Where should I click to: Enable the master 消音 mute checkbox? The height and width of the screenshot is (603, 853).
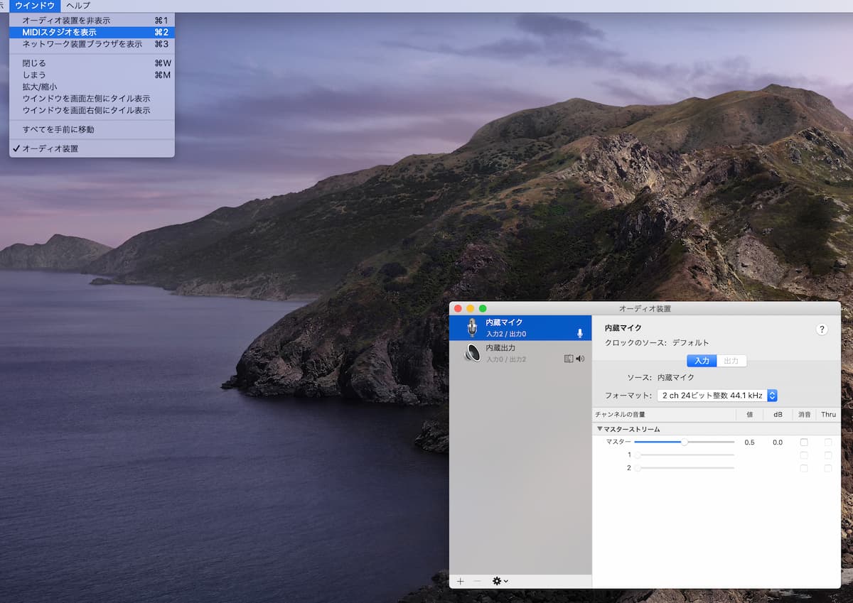point(804,442)
